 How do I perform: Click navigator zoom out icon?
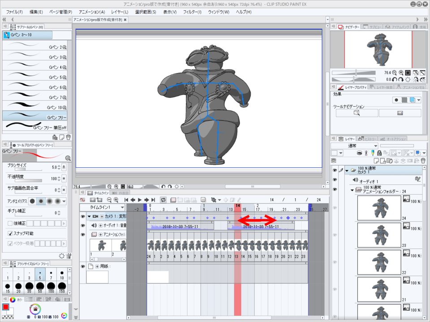pos(394,72)
